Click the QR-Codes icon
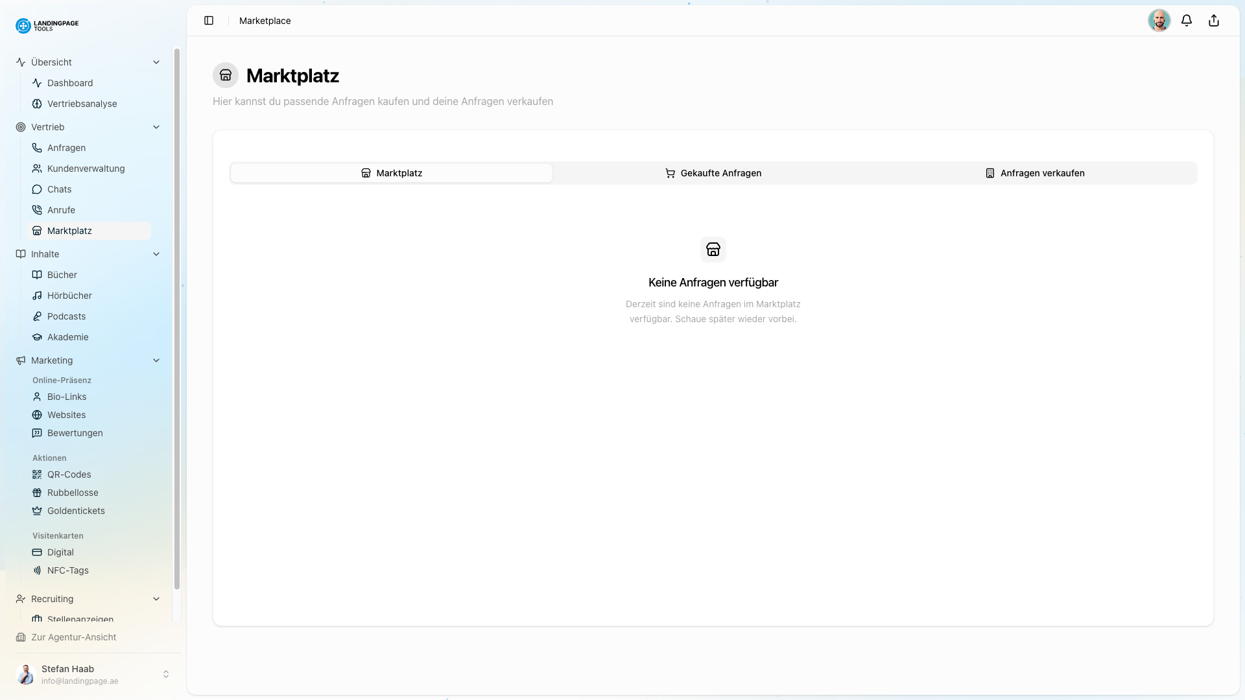1245x700 pixels. pyautogui.click(x=37, y=474)
